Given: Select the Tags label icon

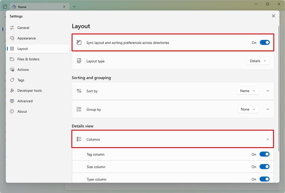Looking at the screenshot, I should click(12, 80).
